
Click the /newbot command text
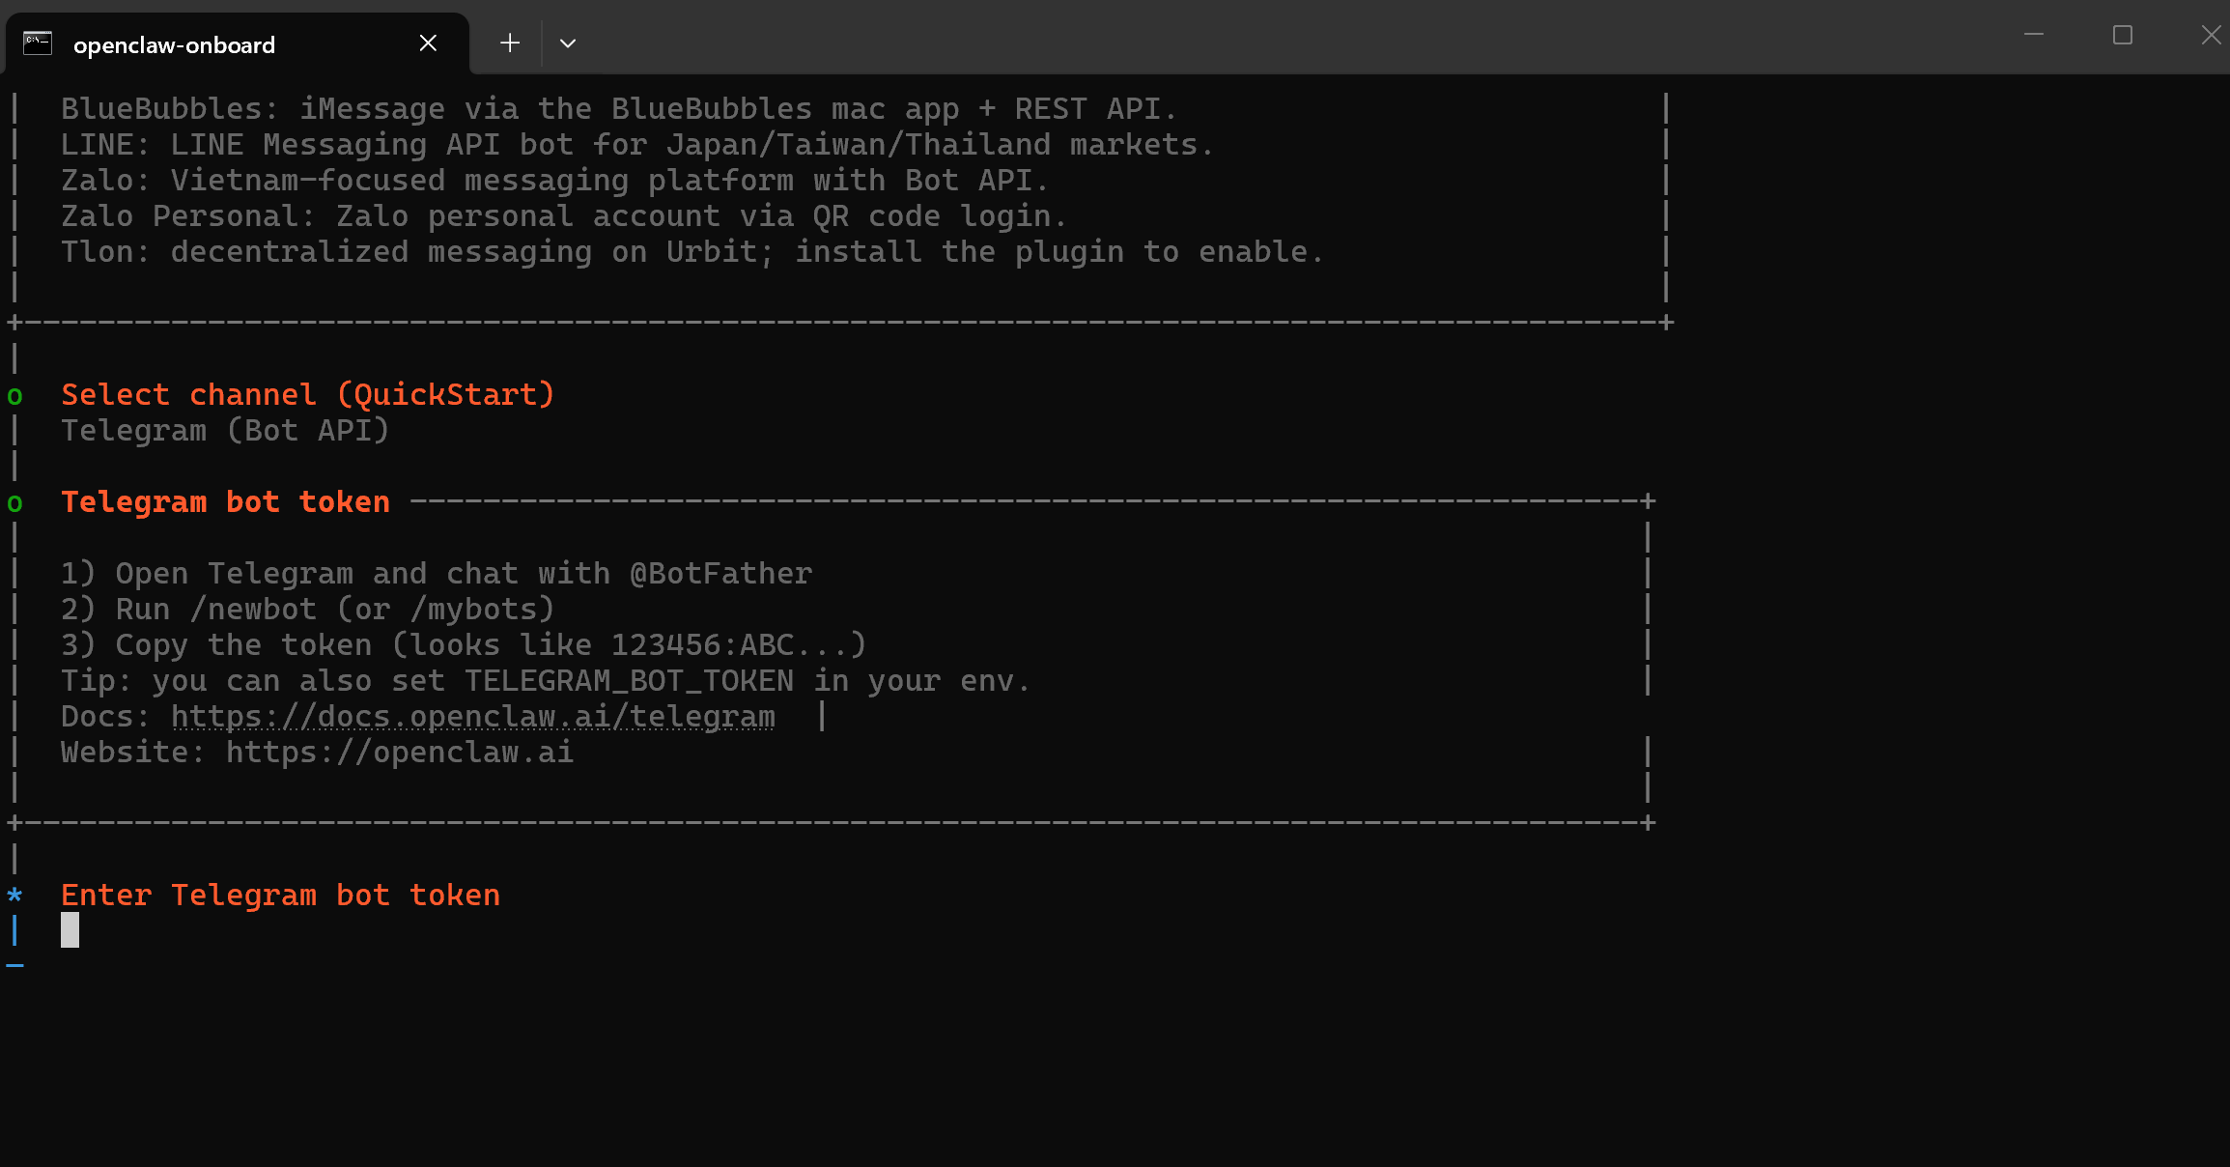[253, 610]
